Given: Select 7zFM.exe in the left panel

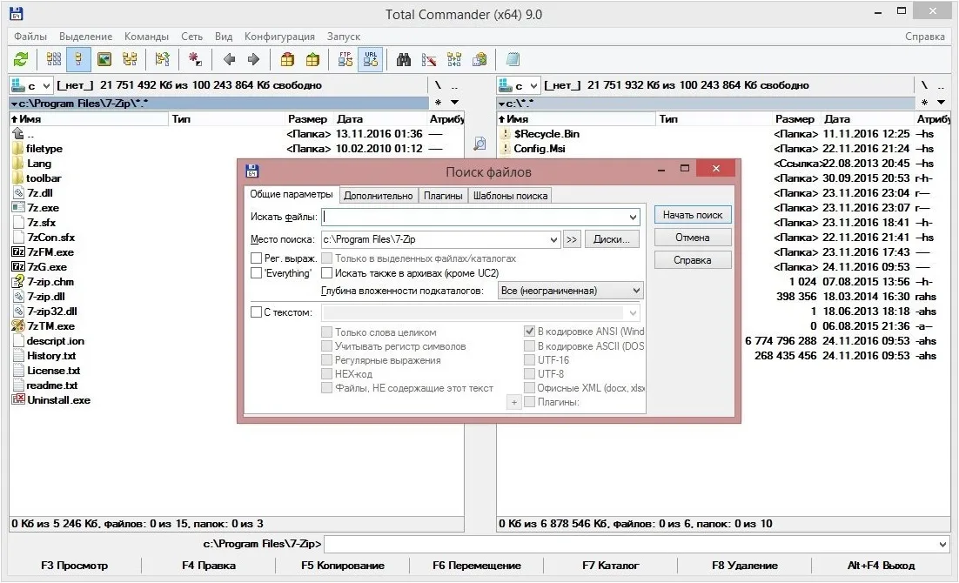Looking at the screenshot, I should point(50,252).
